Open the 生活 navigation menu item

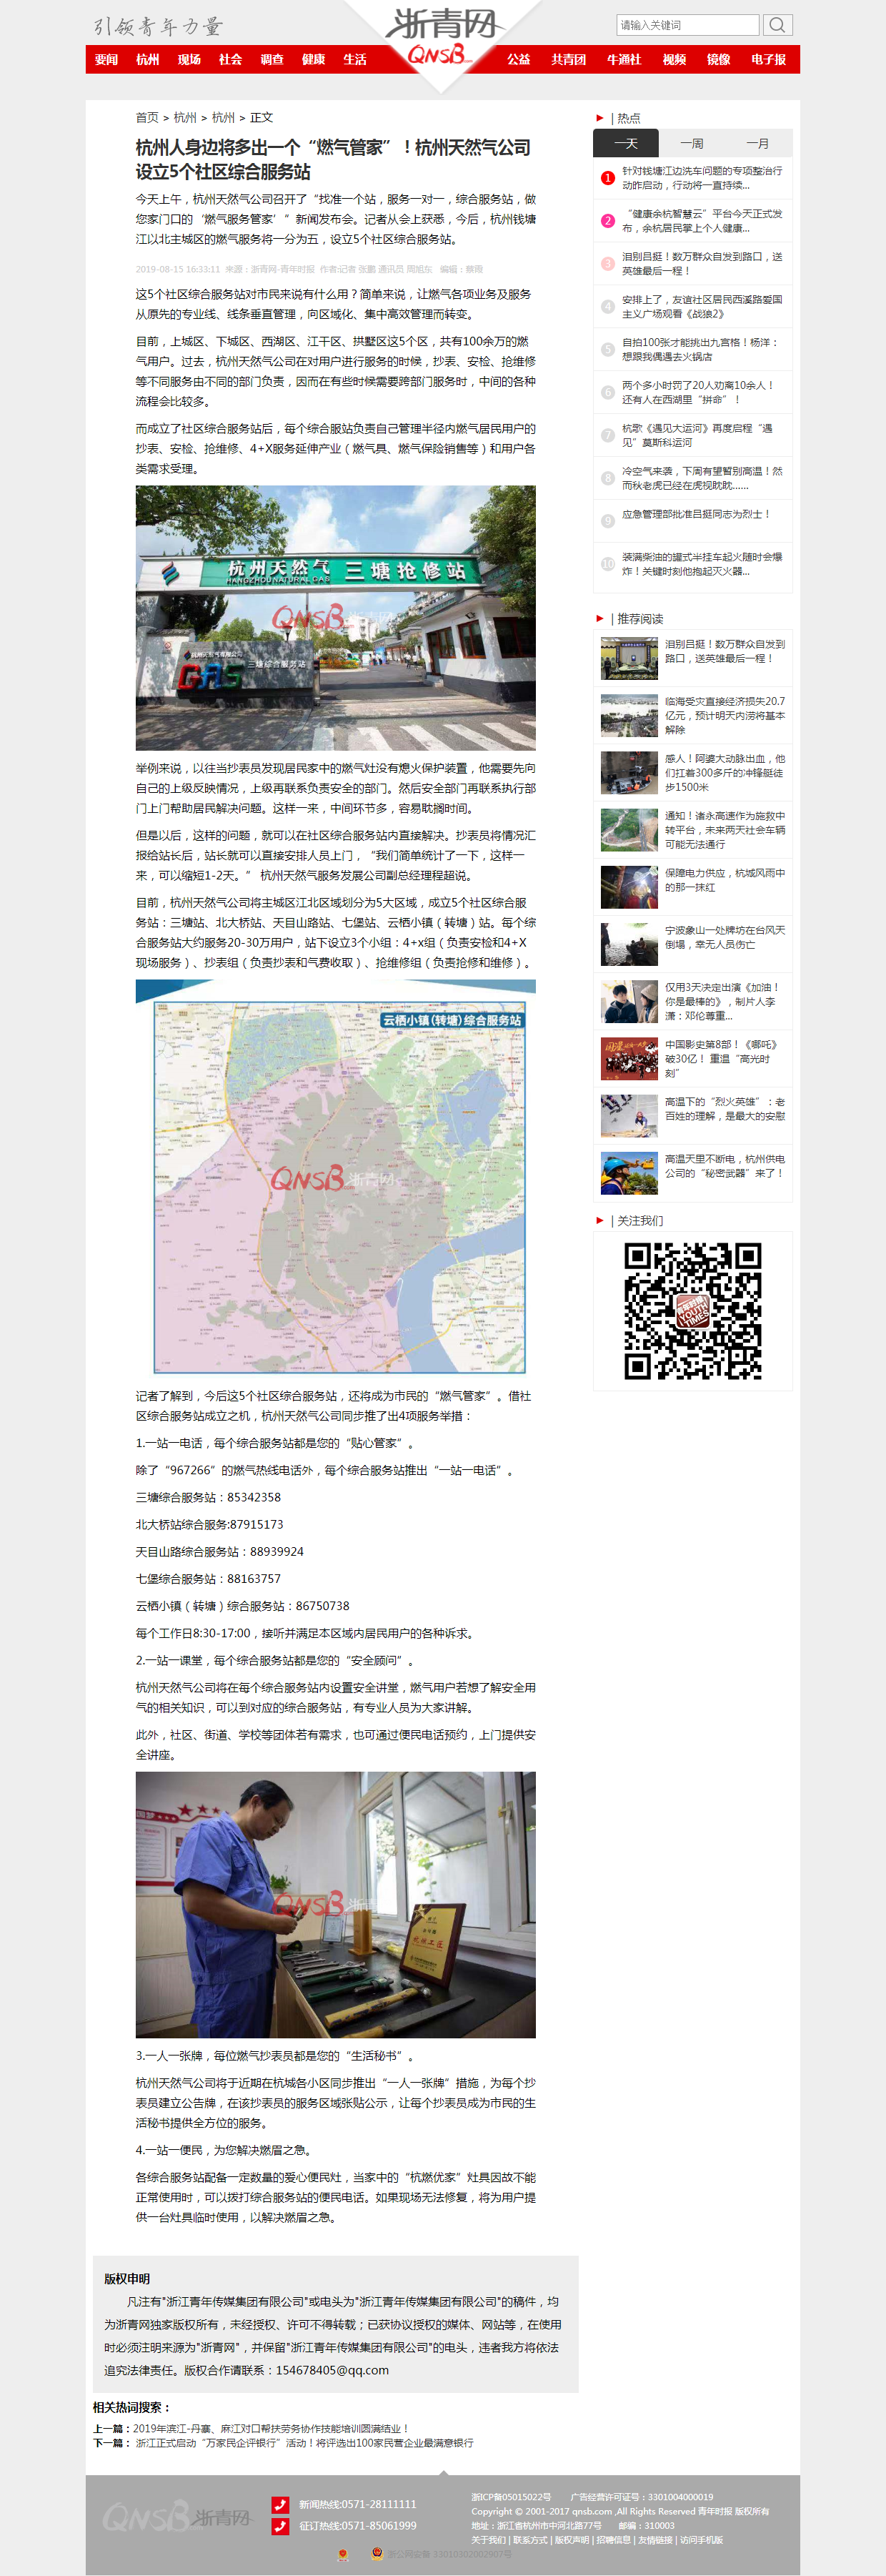tap(354, 60)
